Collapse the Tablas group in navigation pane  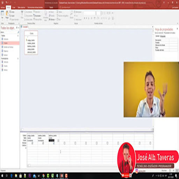tap(18, 36)
